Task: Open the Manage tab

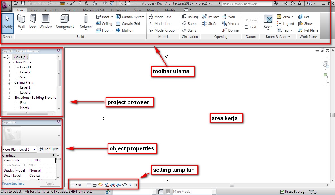Action: coord(153,10)
